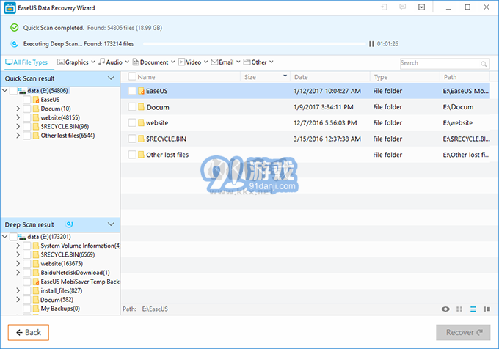
Task: Check the website row in file list
Action: (132, 122)
